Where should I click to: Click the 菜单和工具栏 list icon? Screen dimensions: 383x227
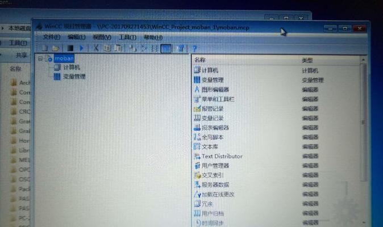point(197,99)
